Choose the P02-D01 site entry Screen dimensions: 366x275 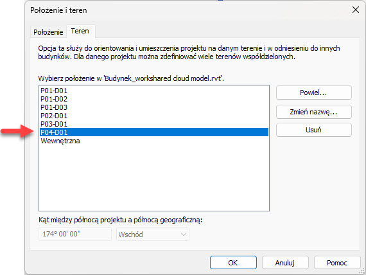[x=154, y=116]
